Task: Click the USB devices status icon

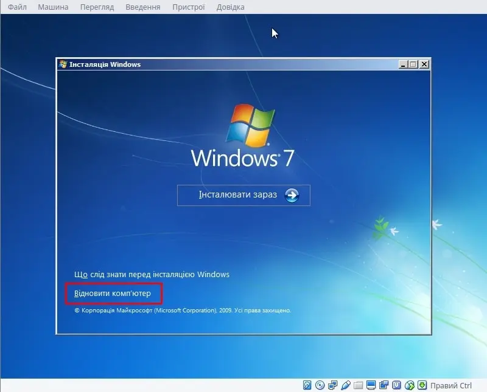Action: tap(345, 385)
